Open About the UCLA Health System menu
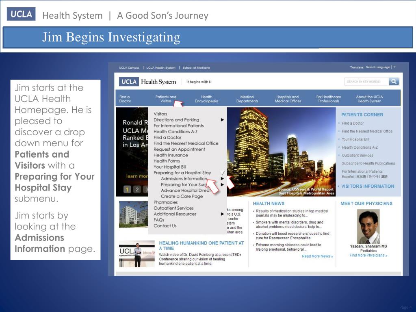Viewport: 416px width, 312px height. pos(369,99)
